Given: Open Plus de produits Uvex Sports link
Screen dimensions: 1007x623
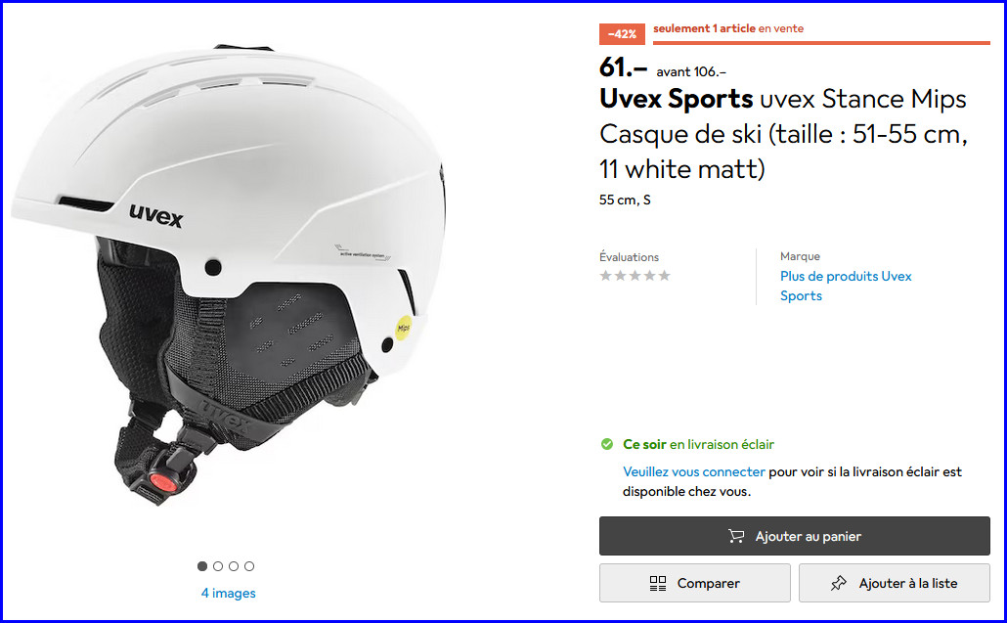Looking at the screenshot, I should pyautogui.click(x=846, y=286).
